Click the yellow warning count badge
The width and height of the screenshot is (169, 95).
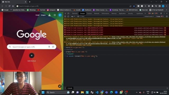coord(153,13)
